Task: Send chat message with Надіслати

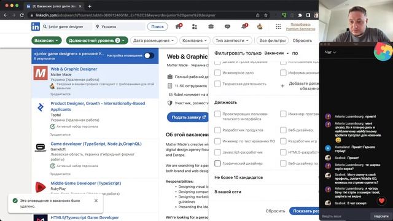Action: (x=381, y=216)
